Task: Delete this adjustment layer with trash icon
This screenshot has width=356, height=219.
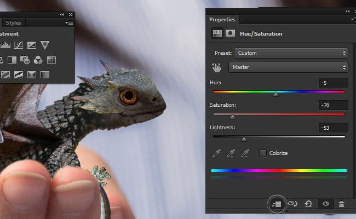Action: [x=341, y=204]
